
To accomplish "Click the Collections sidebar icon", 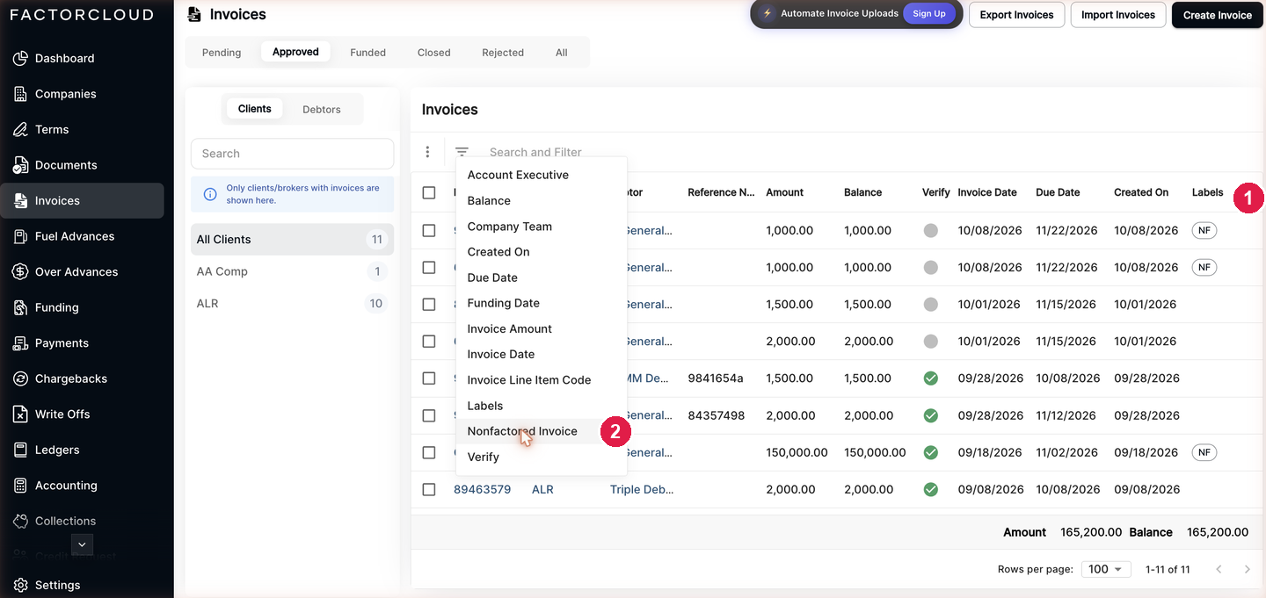I will pos(20,521).
